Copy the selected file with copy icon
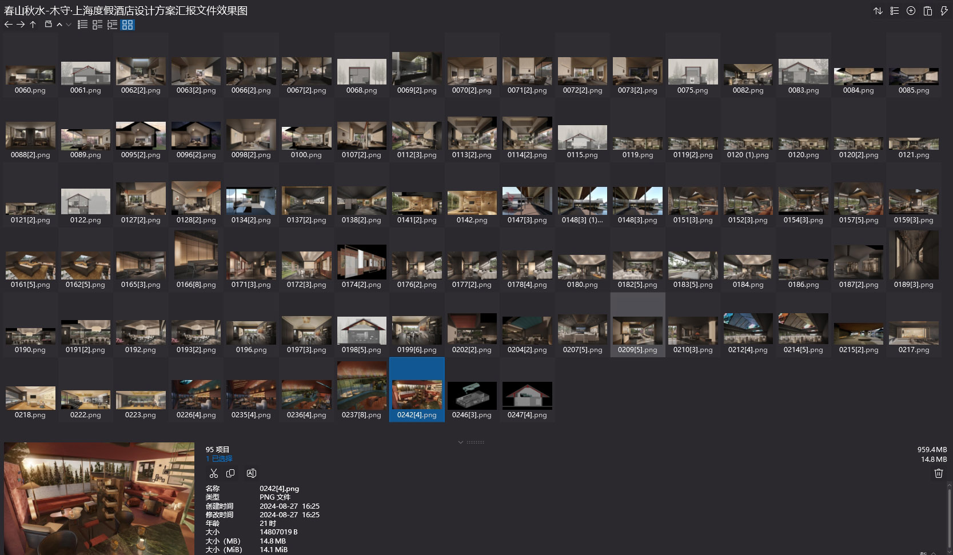Image resolution: width=953 pixels, height=555 pixels. tap(230, 473)
